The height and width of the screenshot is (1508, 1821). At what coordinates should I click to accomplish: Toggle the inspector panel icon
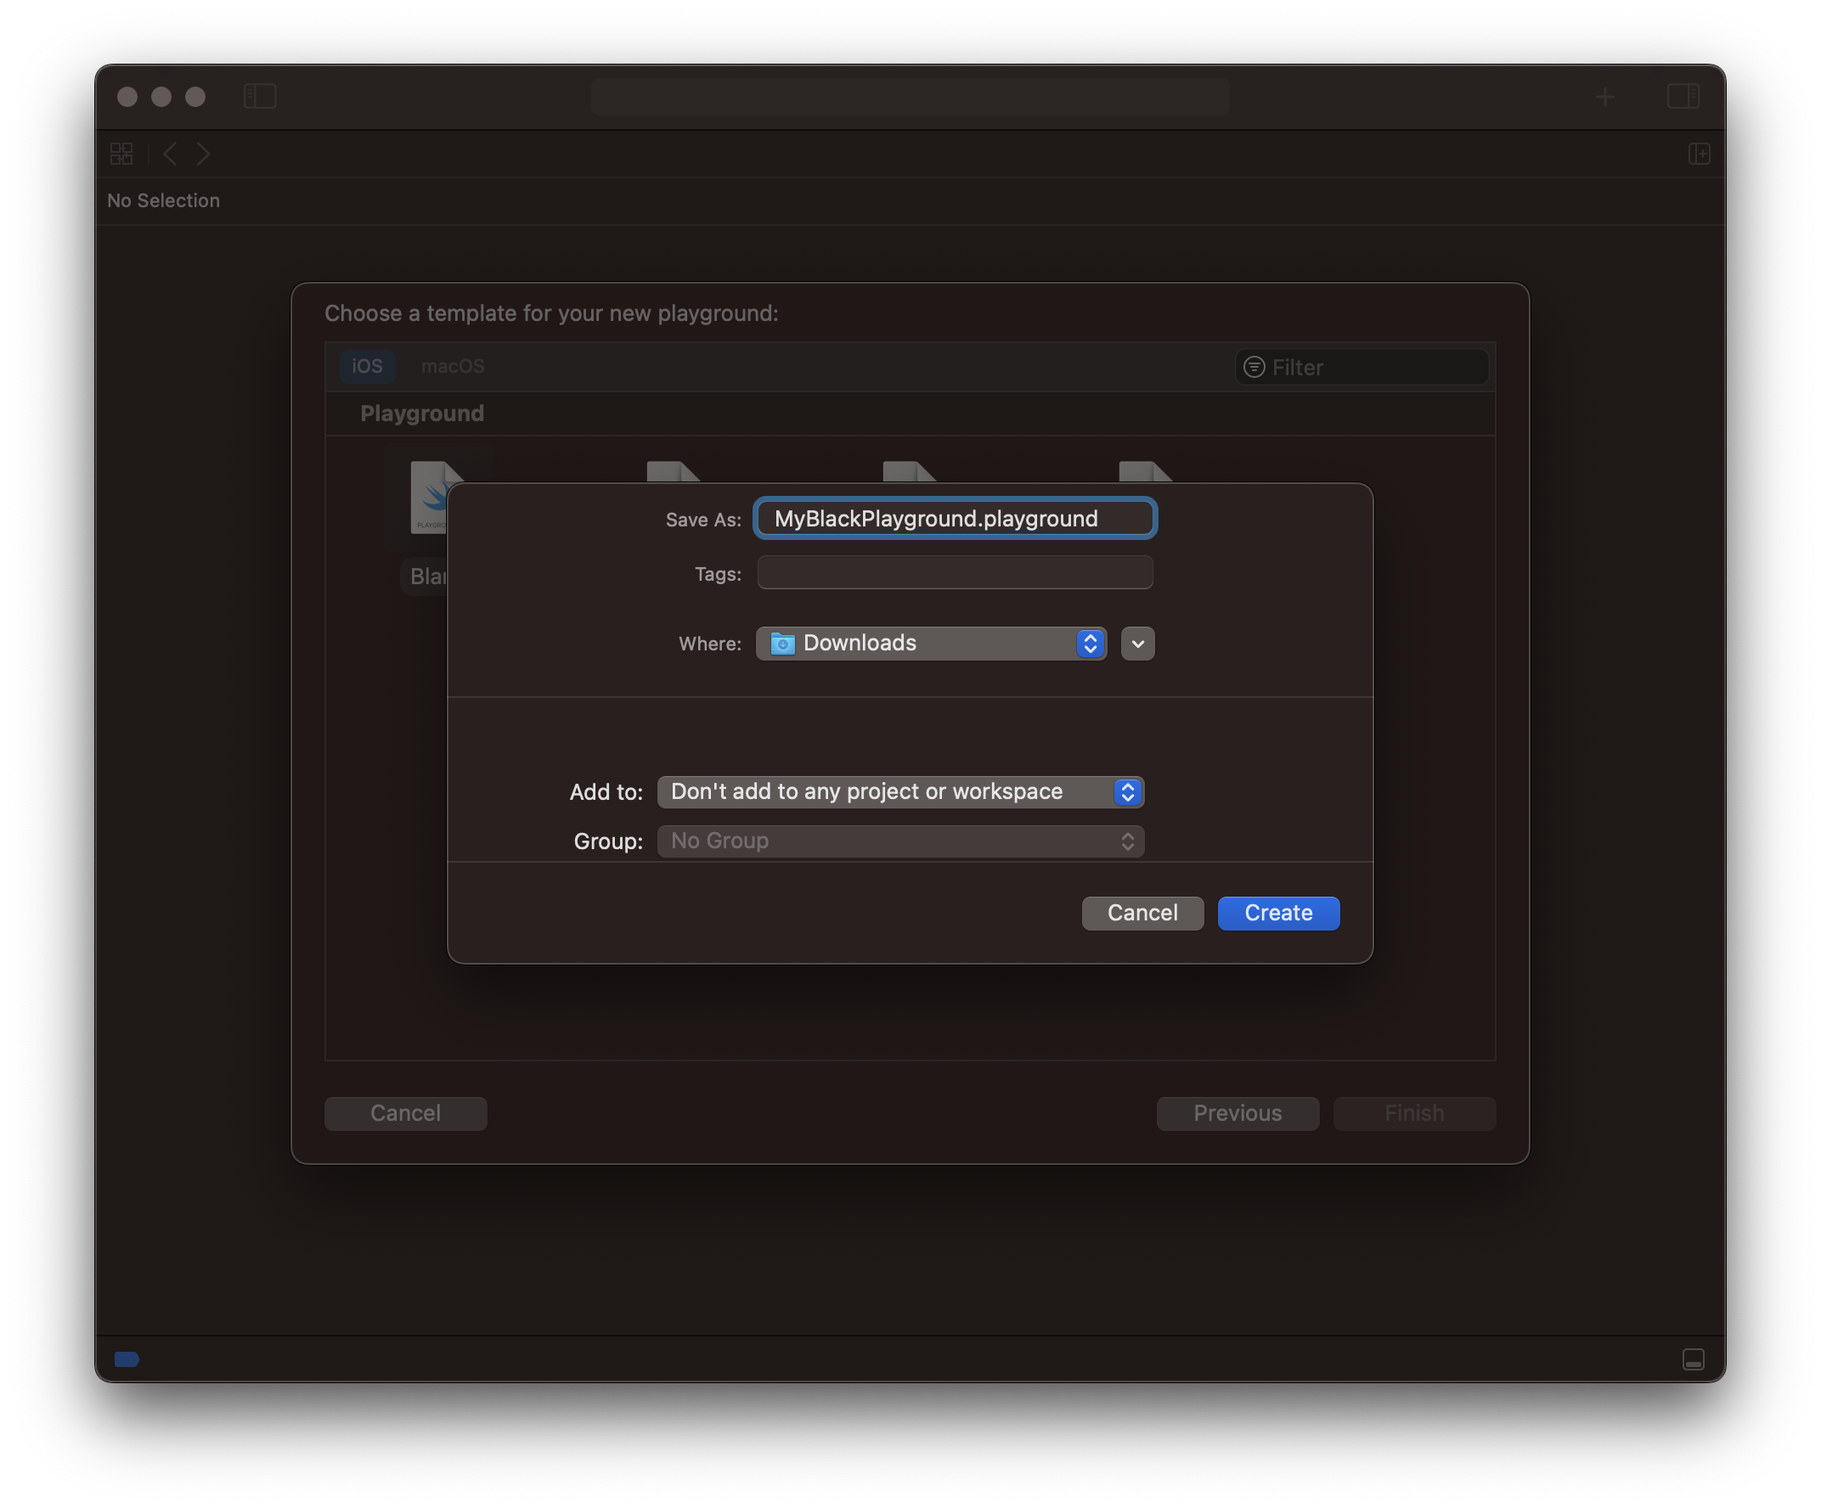[x=1683, y=96]
